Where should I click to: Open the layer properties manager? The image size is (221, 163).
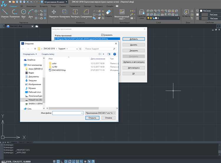(x=141, y=14)
